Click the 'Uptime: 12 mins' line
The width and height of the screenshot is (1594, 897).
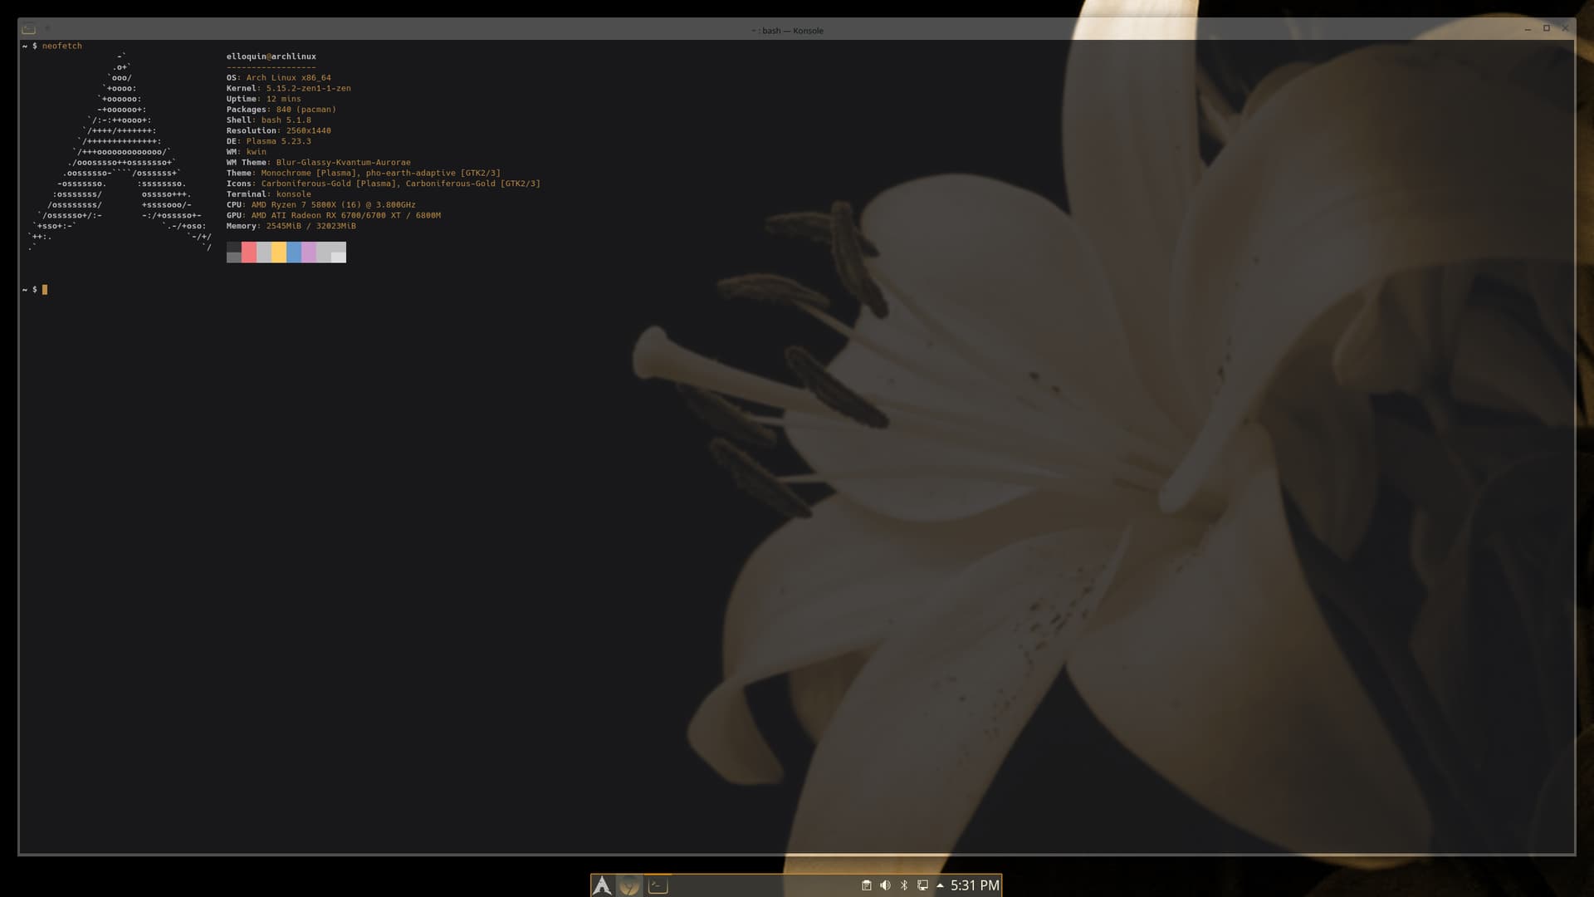[264, 99]
